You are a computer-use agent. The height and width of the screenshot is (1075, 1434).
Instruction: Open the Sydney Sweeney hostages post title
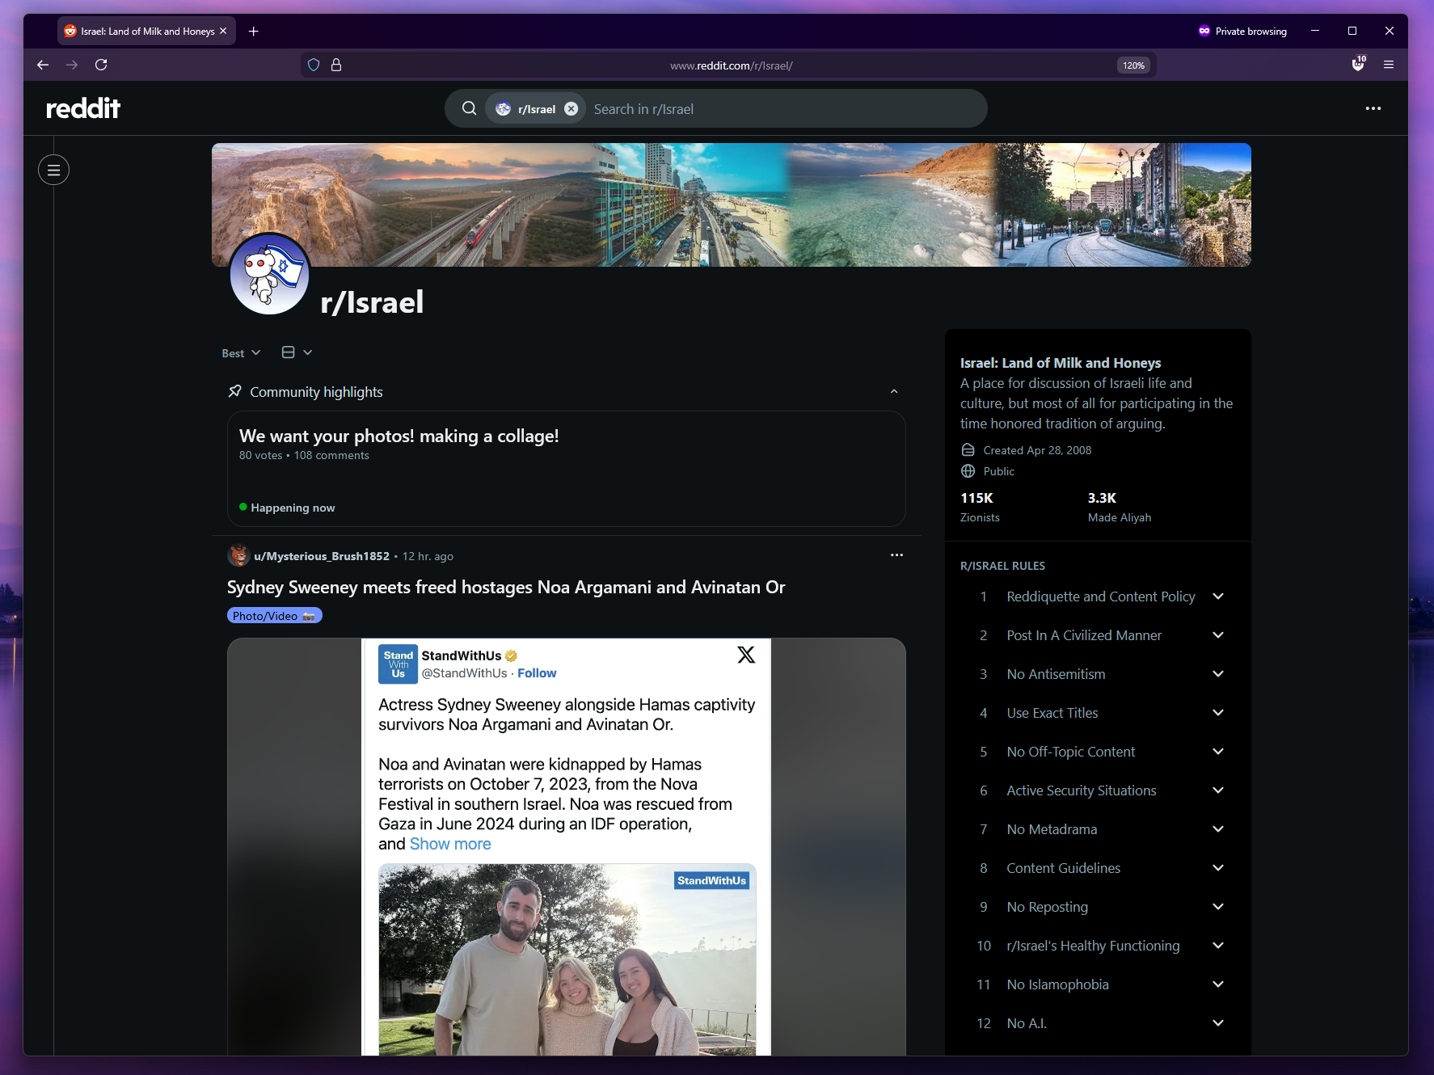pos(506,588)
